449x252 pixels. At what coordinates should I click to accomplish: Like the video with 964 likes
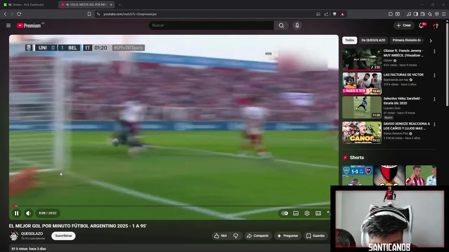[x=220, y=236]
